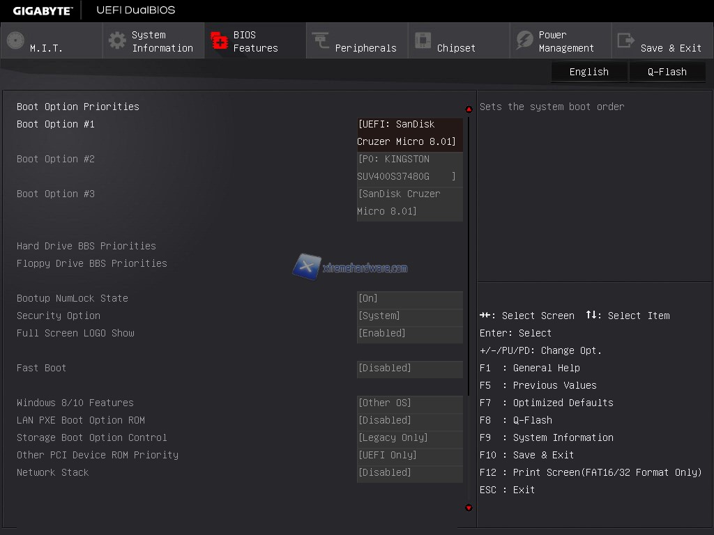Image resolution: width=714 pixels, height=535 pixels.
Task: Open Hard Drive BBS Priorities submenu
Action: click(86, 246)
